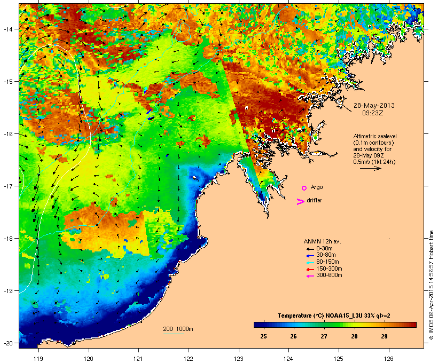The image size is (438, 363).
Task: Click the 'ANMN 12h av.' heading
Action: (322, 241)
